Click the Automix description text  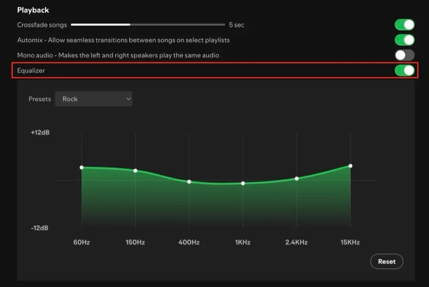pyautogui.click(x=123, y=40)
